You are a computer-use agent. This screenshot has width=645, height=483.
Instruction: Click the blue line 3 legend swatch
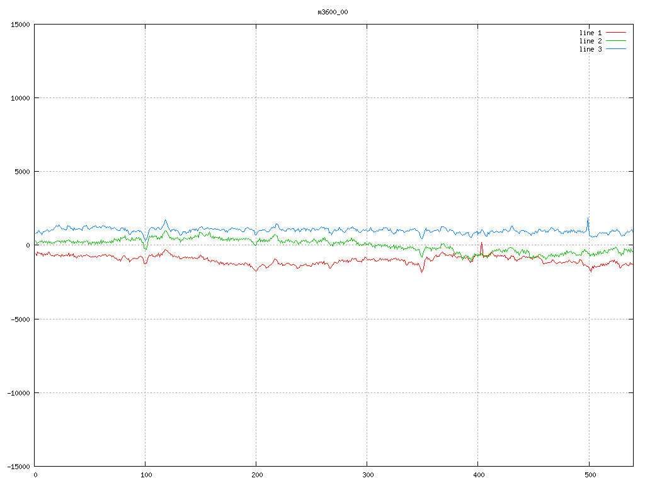tap(616, 49)
